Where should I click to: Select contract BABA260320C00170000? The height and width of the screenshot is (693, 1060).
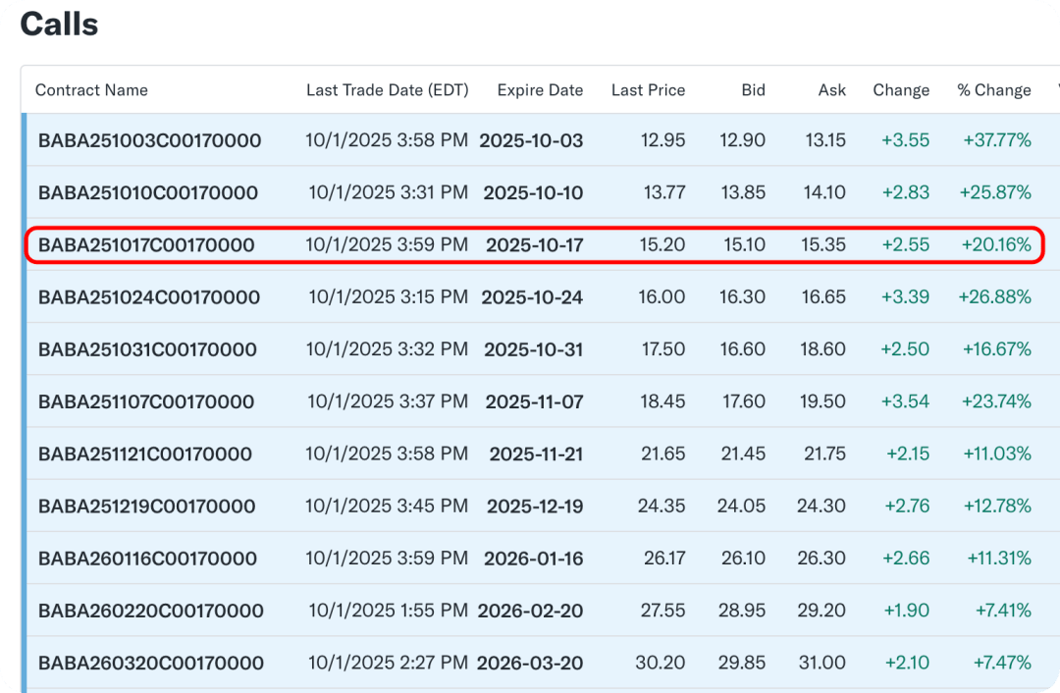coord(151,663)
